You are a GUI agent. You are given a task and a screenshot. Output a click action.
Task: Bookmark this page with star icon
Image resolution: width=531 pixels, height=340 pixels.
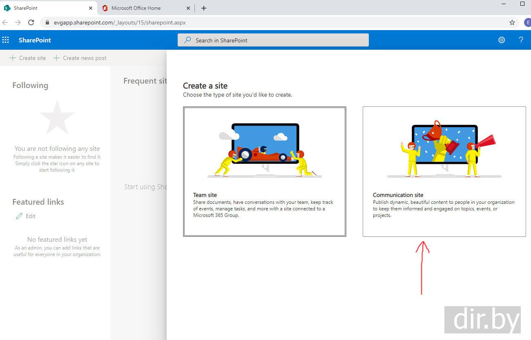[512, 22]
